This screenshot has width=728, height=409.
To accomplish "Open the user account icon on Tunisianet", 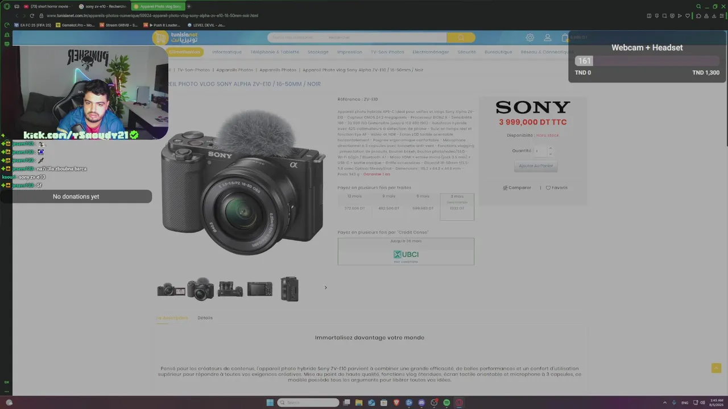I will coord(548,37).
